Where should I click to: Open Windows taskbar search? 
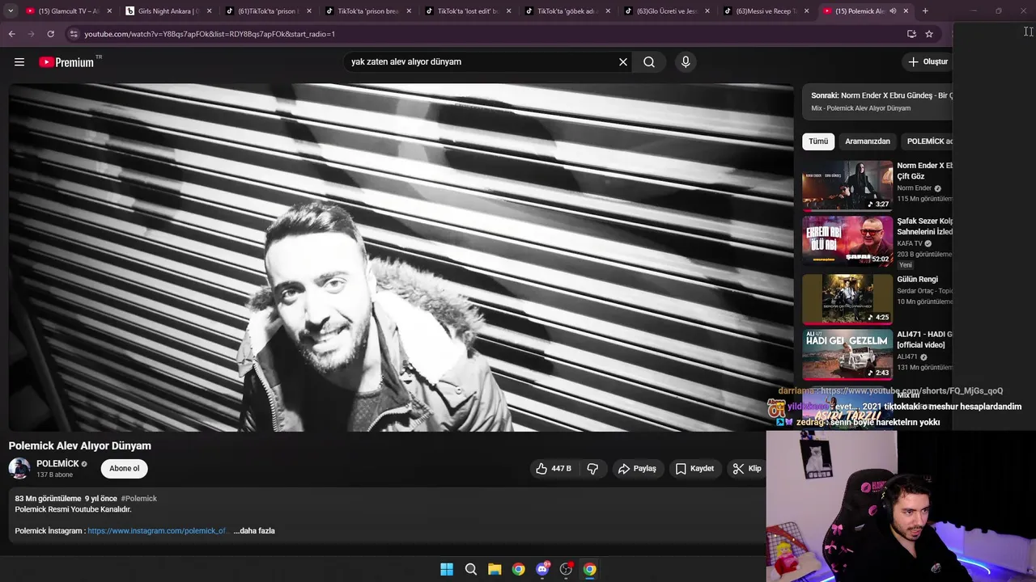point(470,569)
